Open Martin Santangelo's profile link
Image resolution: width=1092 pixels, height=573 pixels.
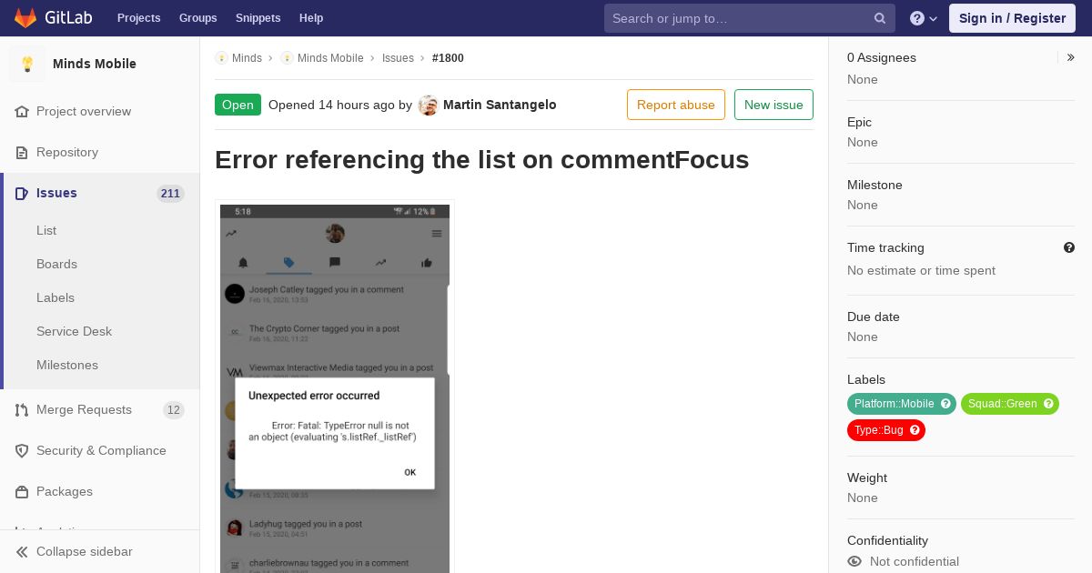click(500, 105)
